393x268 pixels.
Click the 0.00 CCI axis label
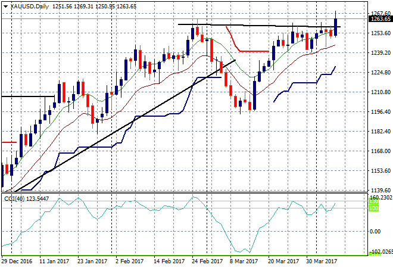[375, 232]
